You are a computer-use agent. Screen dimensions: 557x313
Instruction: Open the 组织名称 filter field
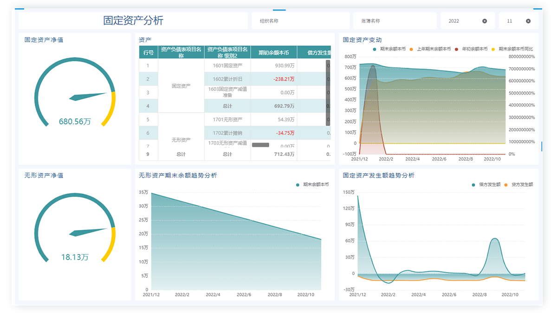[301, 21]
